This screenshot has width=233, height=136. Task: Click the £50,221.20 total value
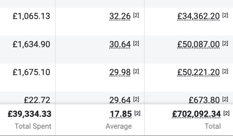click(198, 72)
